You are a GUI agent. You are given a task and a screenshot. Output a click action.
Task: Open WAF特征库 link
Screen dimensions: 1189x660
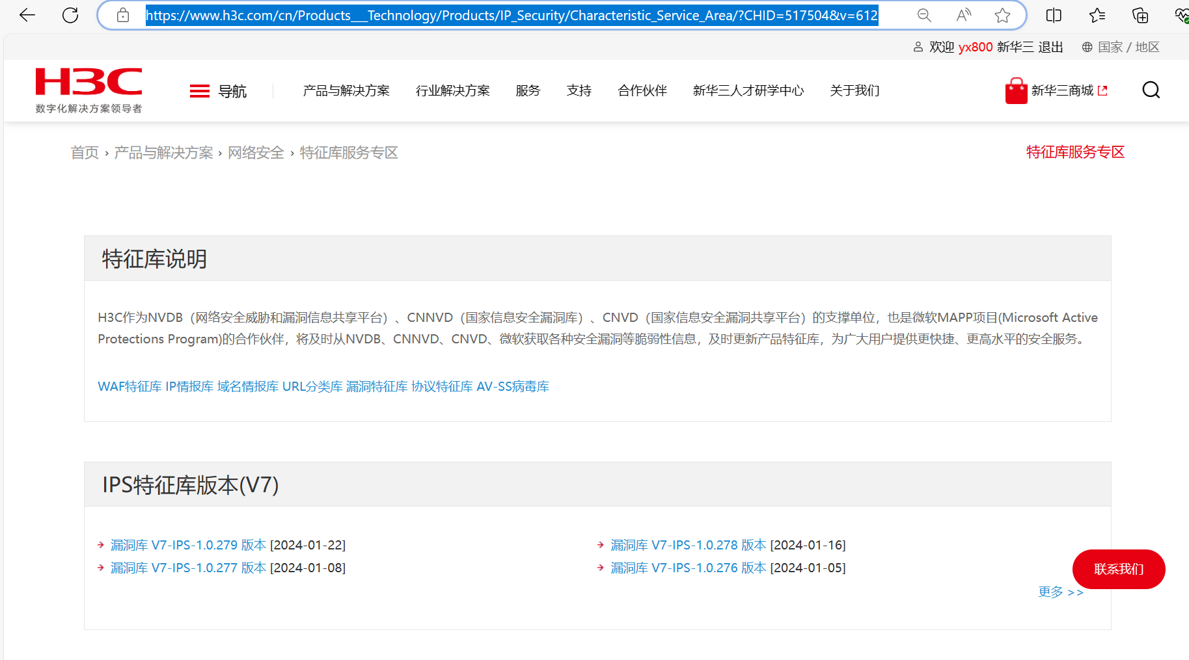130,387
